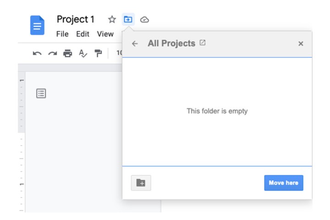Show the document outline
This screenshot has width=330, height=220.
tap(41, 93)
